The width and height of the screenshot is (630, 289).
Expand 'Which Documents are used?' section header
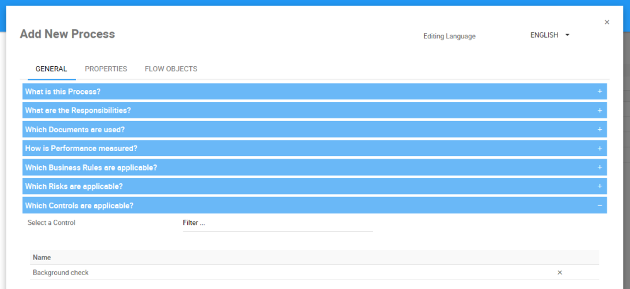point(75,130)
